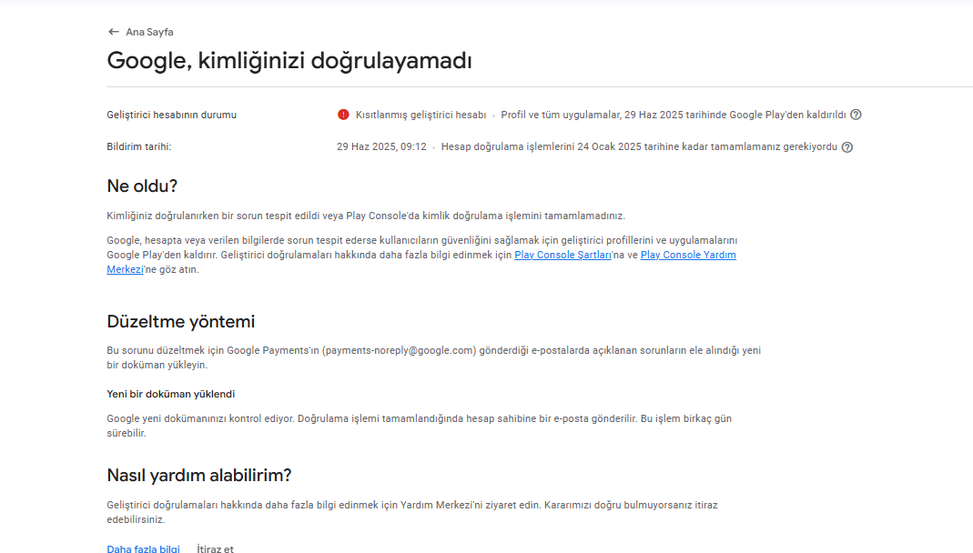Click the Düzeltme yöntemi heading
This screenshot has height=553, width=973.
(180, 322)
